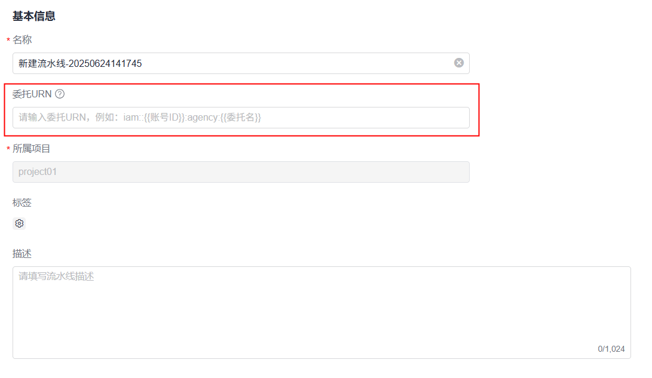Click the 请输入委托URN placeholder text

[140, 118]
